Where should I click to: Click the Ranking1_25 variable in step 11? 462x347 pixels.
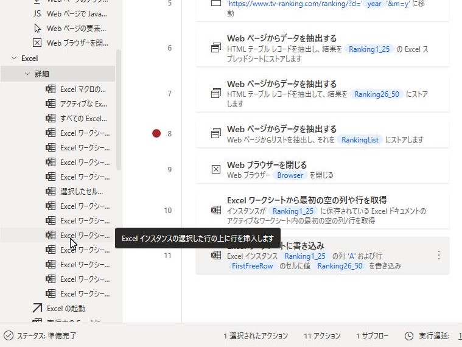coord(305,256)
